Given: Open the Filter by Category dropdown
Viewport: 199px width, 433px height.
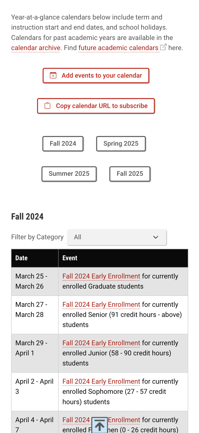Looking at the screenshot, I should 117,237.
